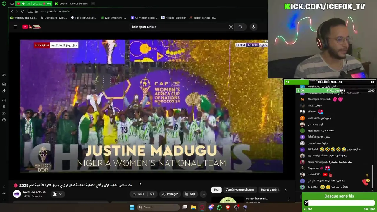Like the video with 120 k
Image resolution: width=377 pixels, height=212 pixels.
(138, 194)
